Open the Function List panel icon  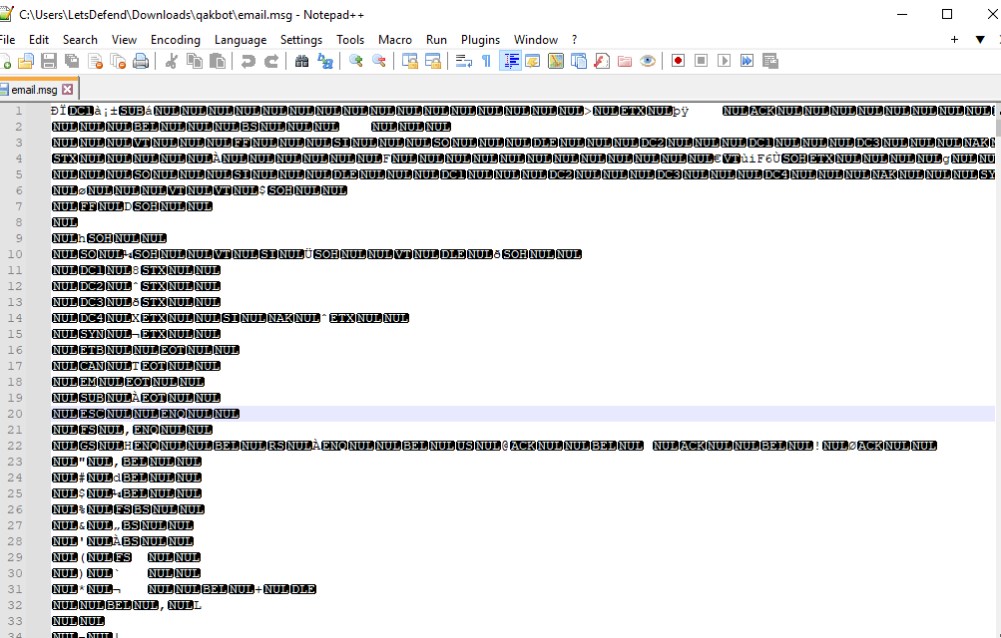point(602,61)
